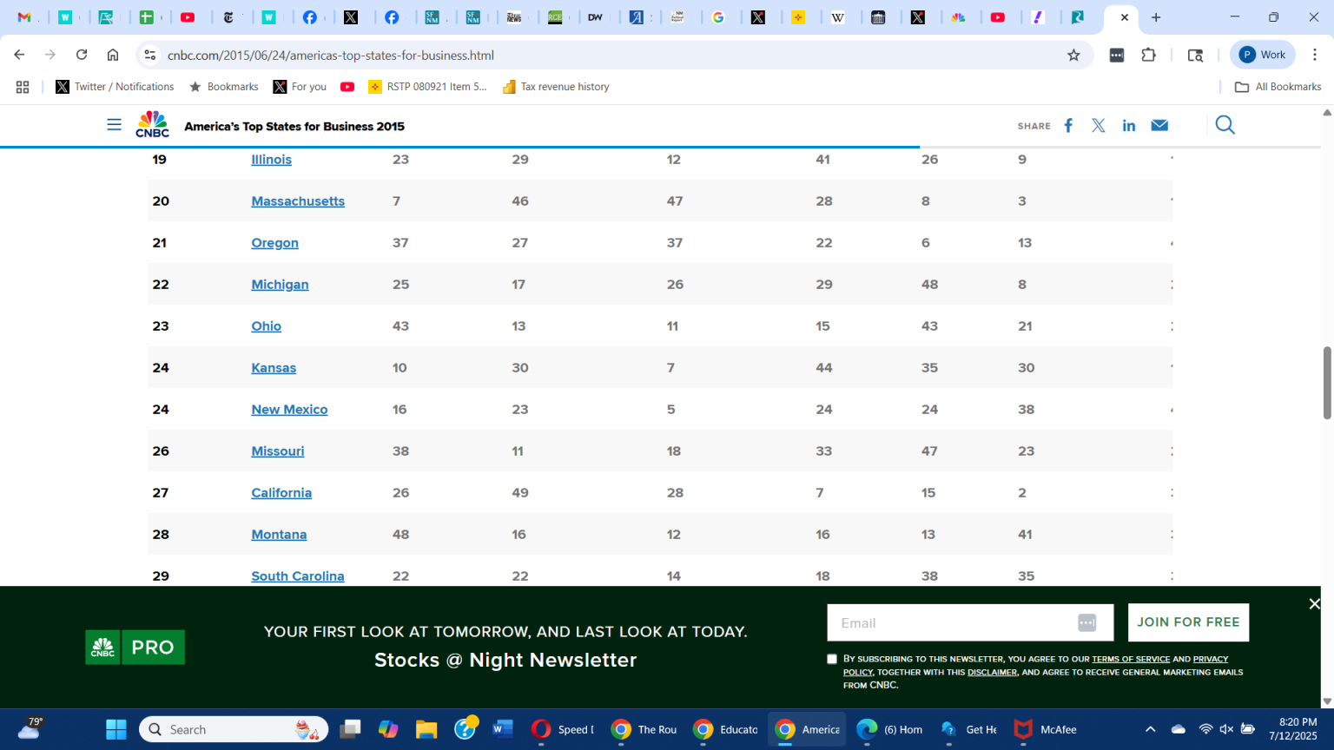Viewport: 1334px width, 750px height.
Task: Open the All Bookmarks folder
Action: [1278, 87]
